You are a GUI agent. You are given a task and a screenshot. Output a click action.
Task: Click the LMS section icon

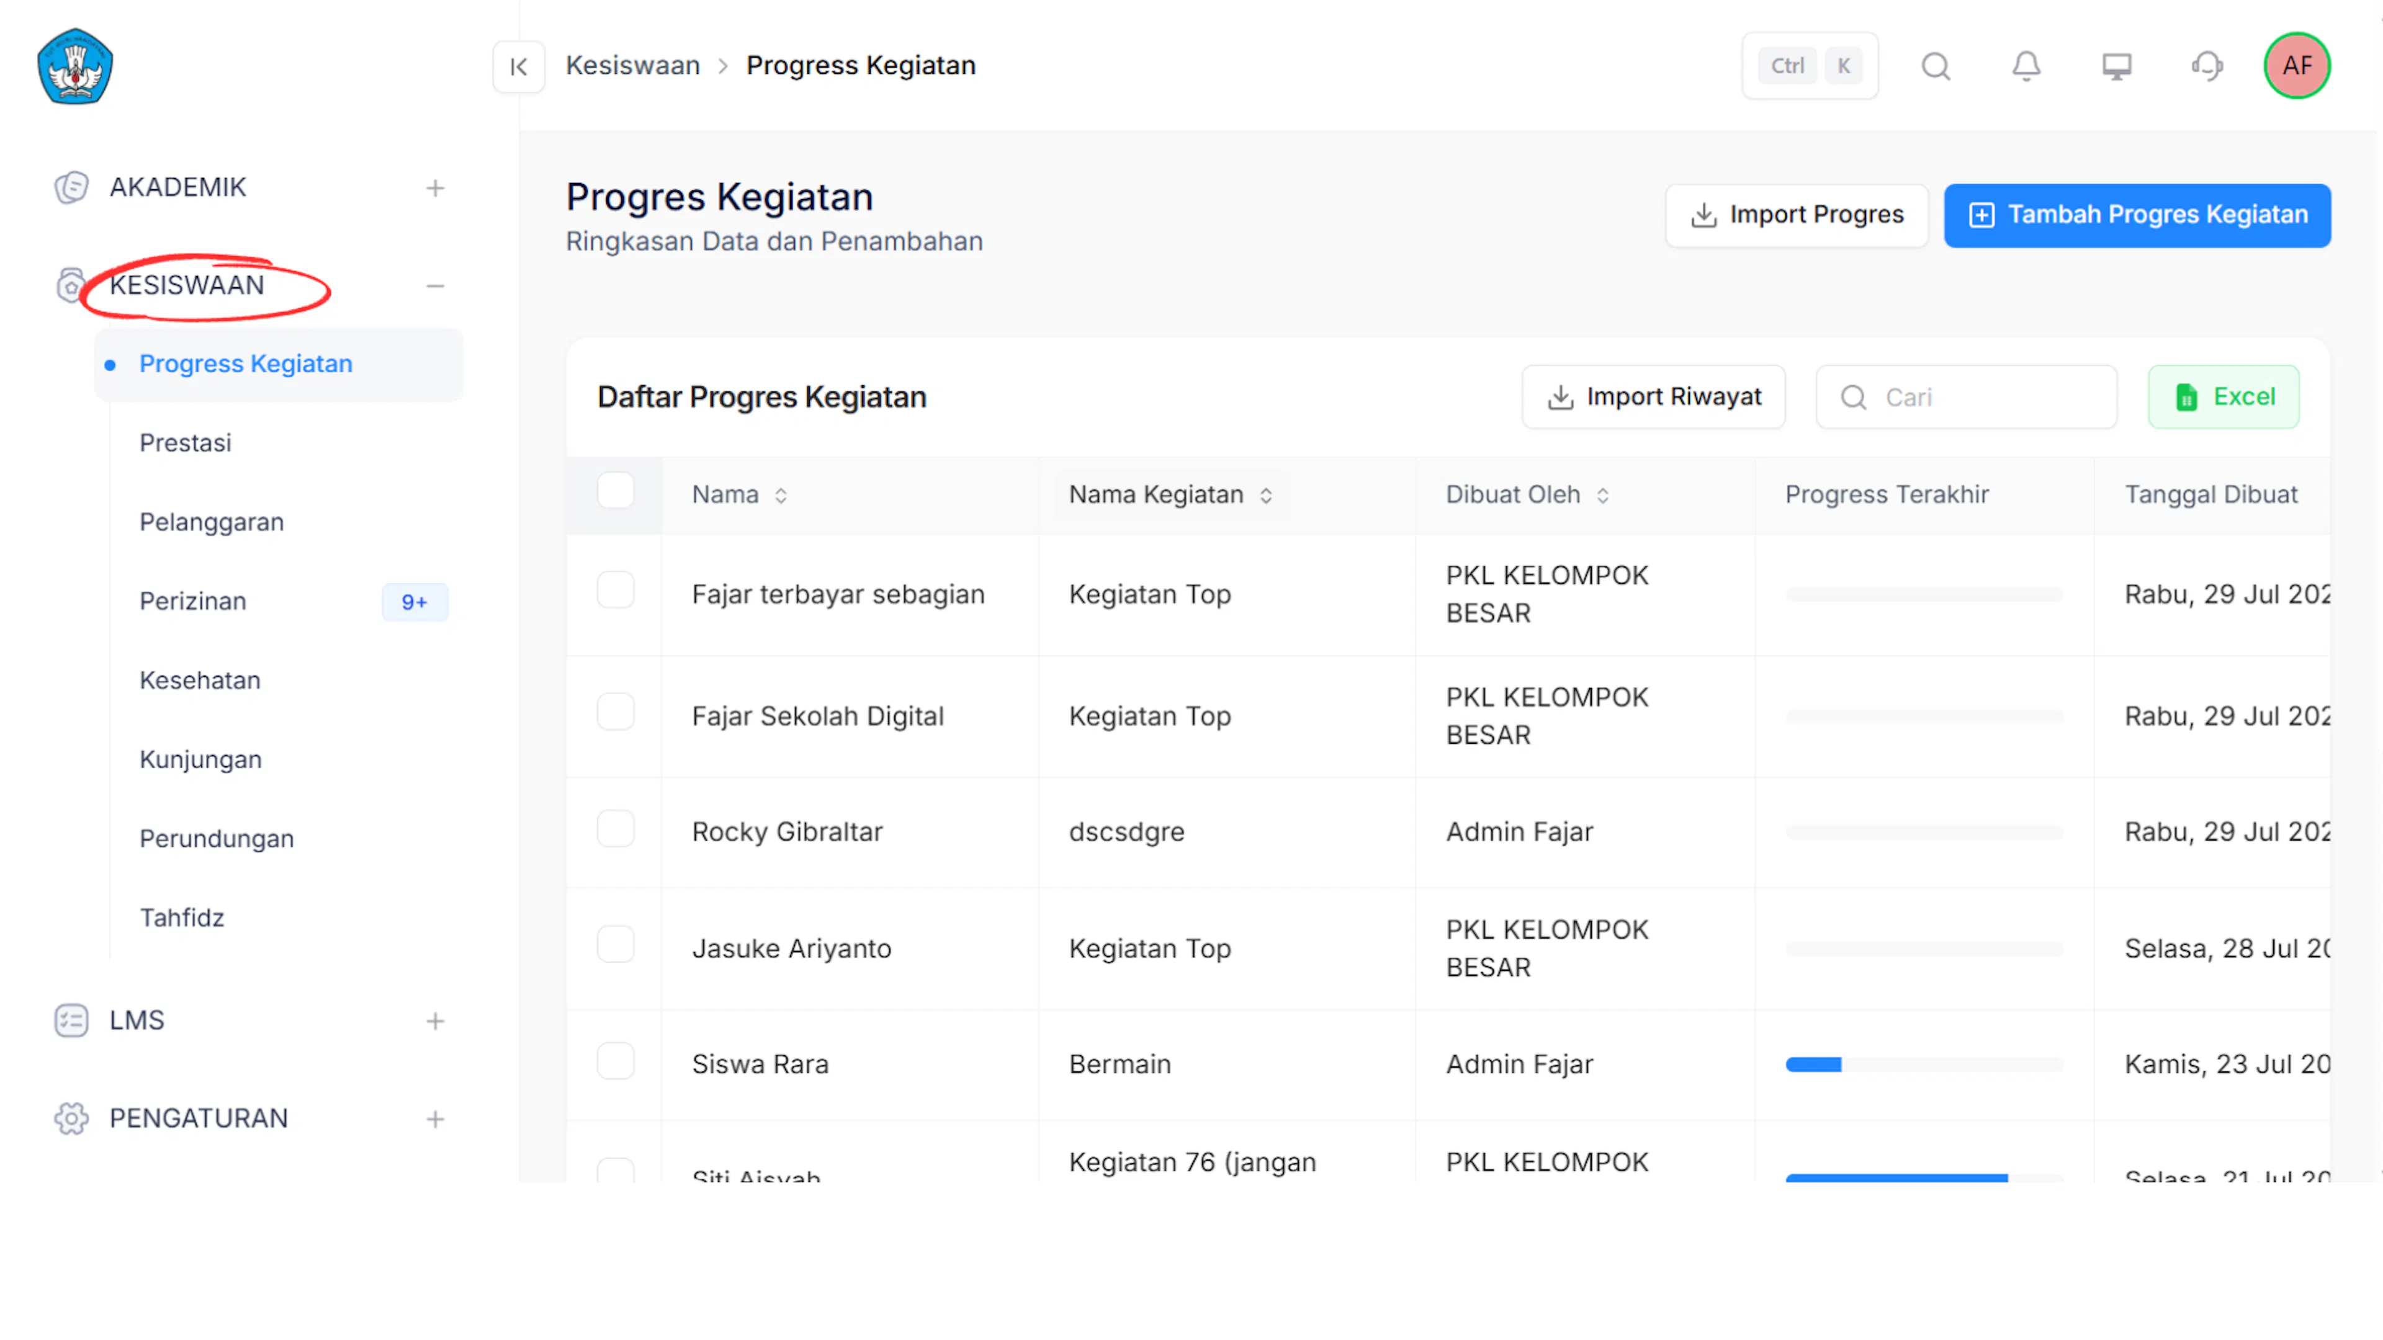71,1021
